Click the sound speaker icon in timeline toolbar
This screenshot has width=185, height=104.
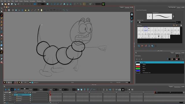pos(15,90)
